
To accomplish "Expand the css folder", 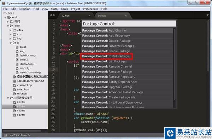I will (10, 35).
